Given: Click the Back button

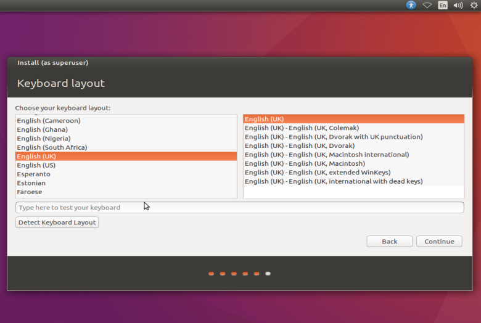Looking at the screenshot, I should coord(389,242).
